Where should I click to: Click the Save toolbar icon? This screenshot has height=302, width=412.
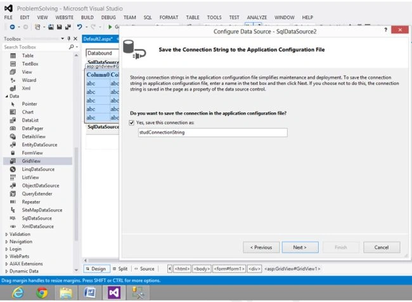60,27
